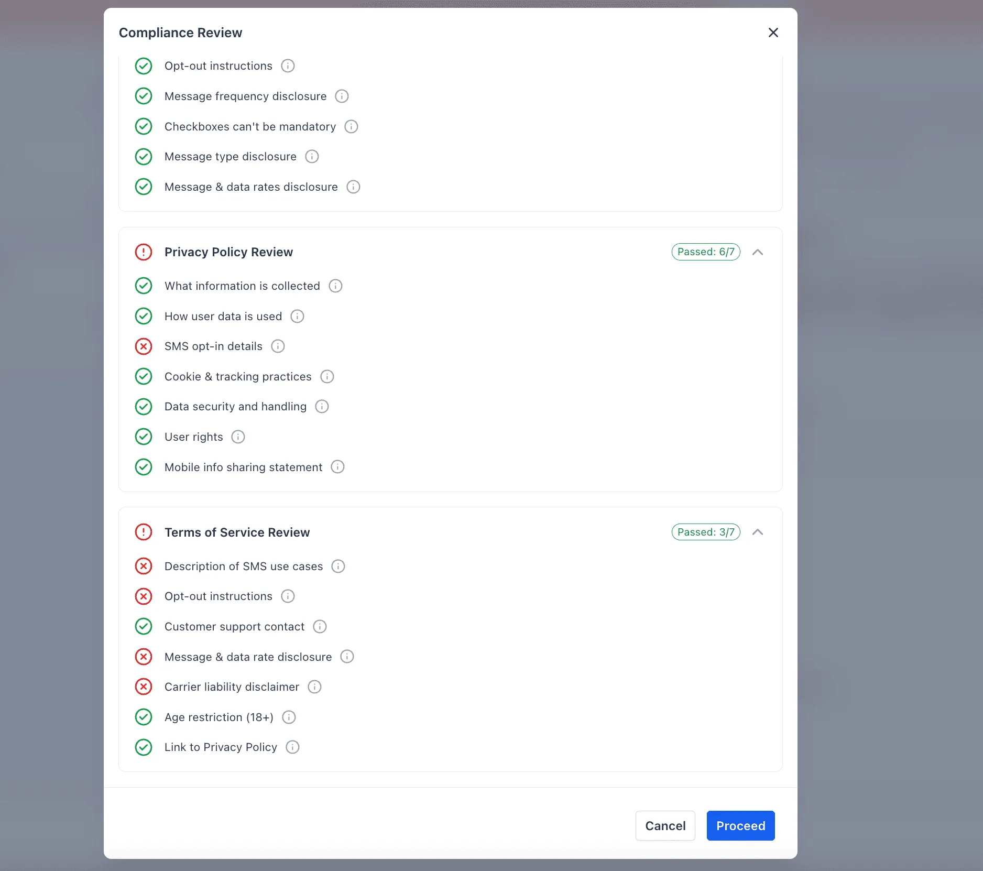Click Privacy Policy Review warning icon
The width and height of the screenshot is (983, 871).
click(144, 252)
